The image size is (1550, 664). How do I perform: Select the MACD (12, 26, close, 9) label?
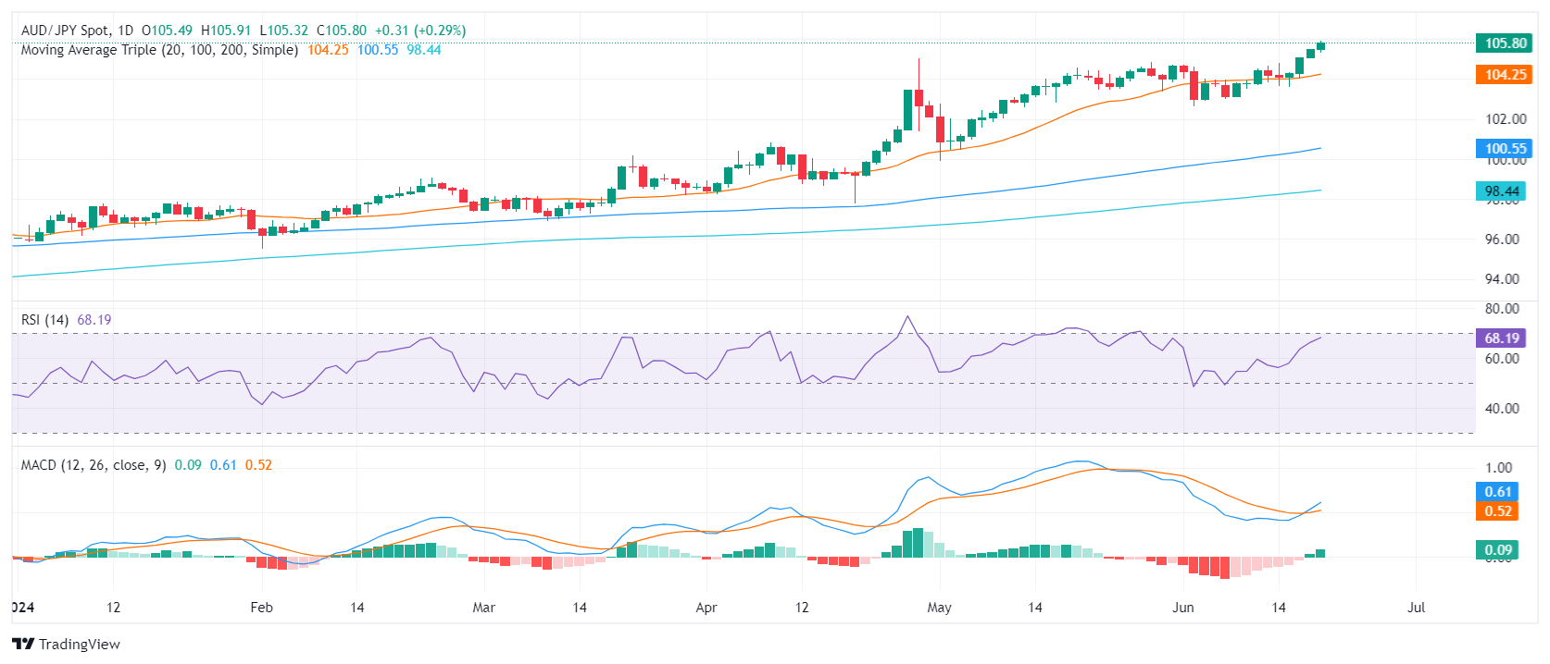tap(94, 465)
